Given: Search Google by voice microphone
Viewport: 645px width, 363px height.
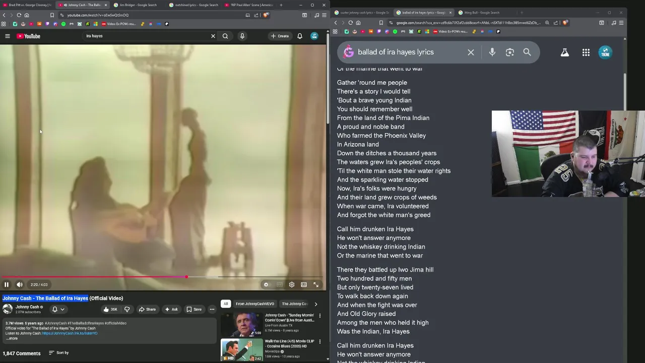Looking at the screenshot, I should [492, 52].
